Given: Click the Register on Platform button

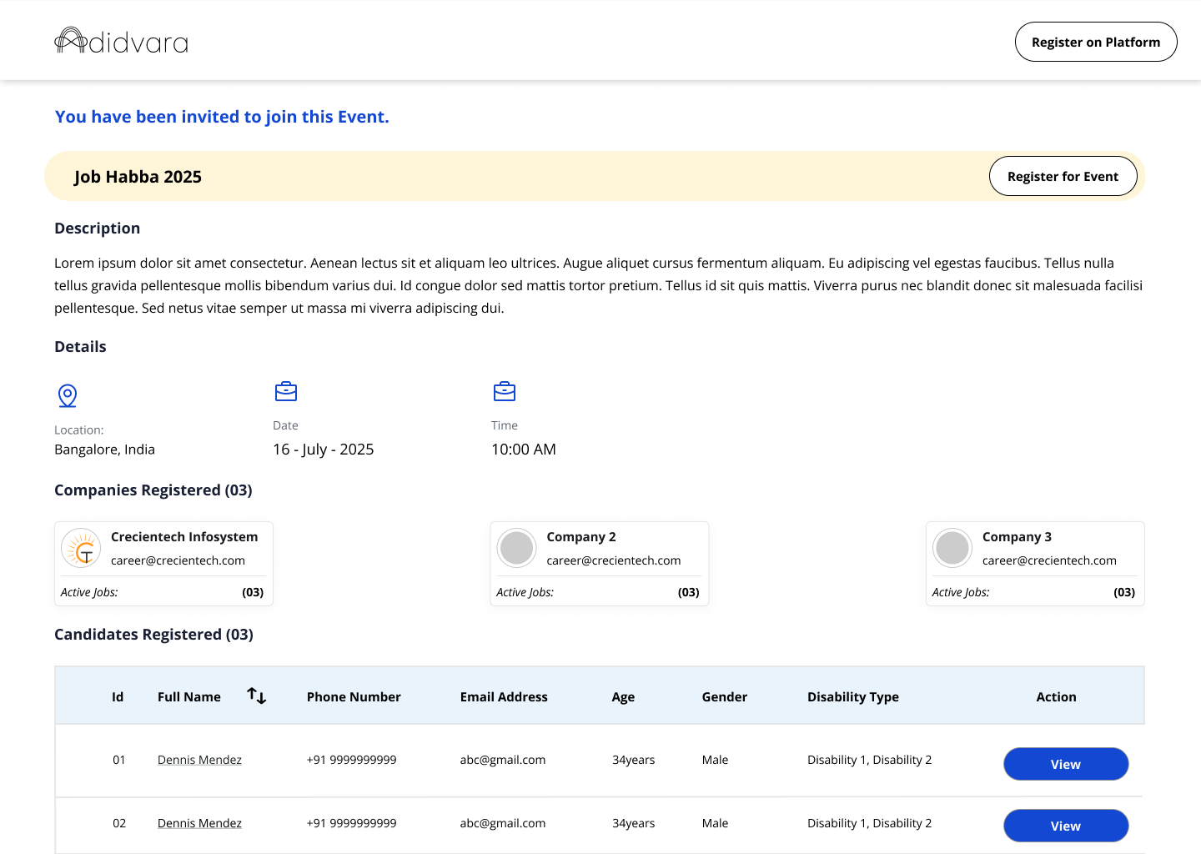Looking at the screenshot, I should 1096,42.
